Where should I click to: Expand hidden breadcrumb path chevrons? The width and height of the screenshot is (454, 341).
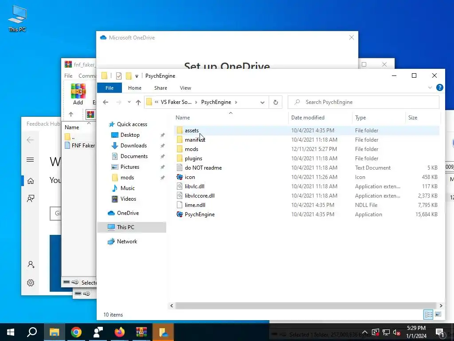tap(157, 102)
